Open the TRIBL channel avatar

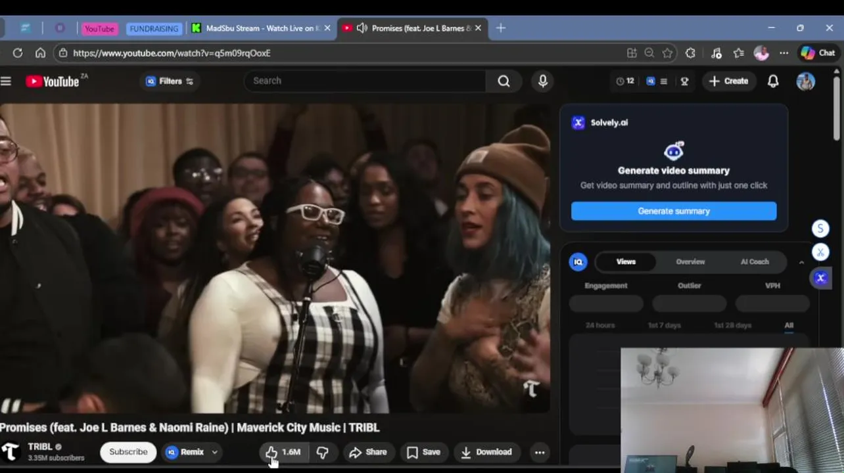pyautogui.click(x=10, y=452)
